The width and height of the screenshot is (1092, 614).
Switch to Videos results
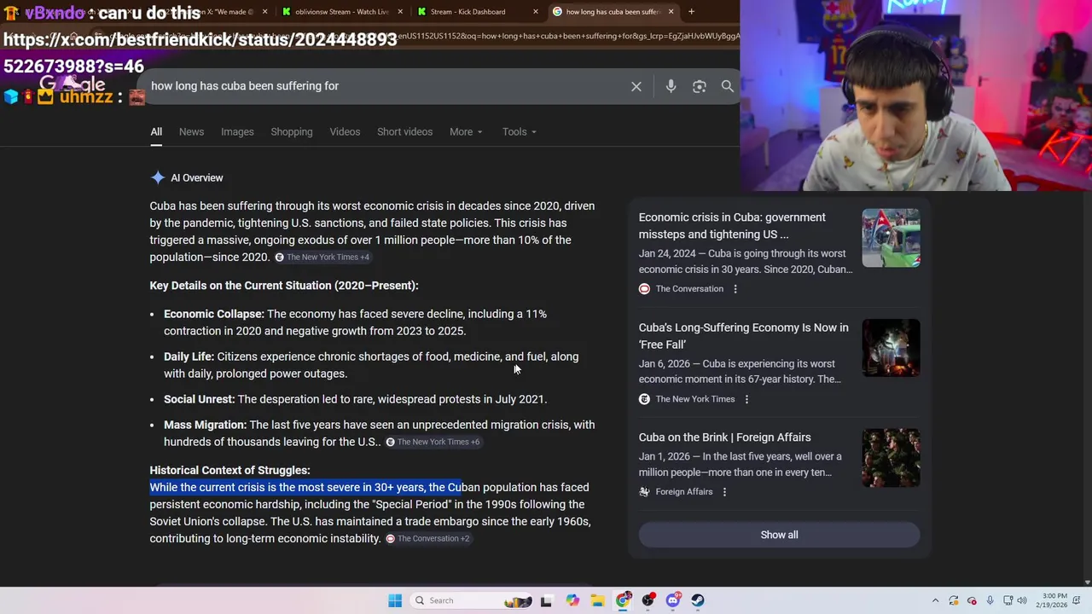[345, 131]
